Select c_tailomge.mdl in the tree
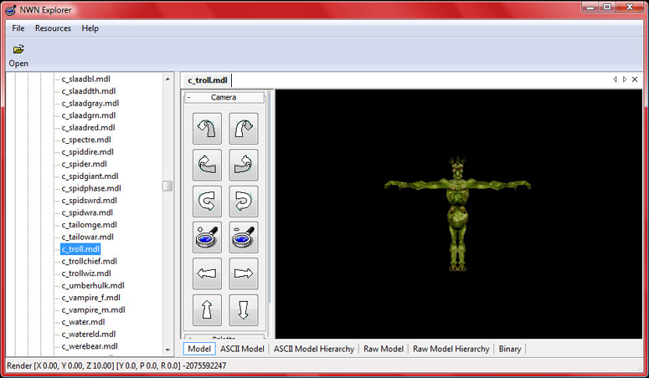This screenshot has height=378, width=649. point(89,225)
